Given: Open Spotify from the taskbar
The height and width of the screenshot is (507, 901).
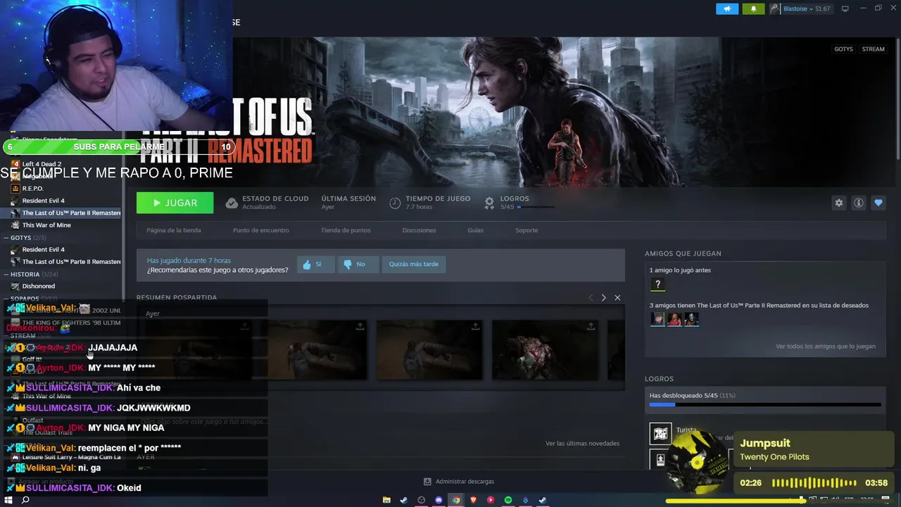Looking at the screenshot, I should click(x=508, y=500).
